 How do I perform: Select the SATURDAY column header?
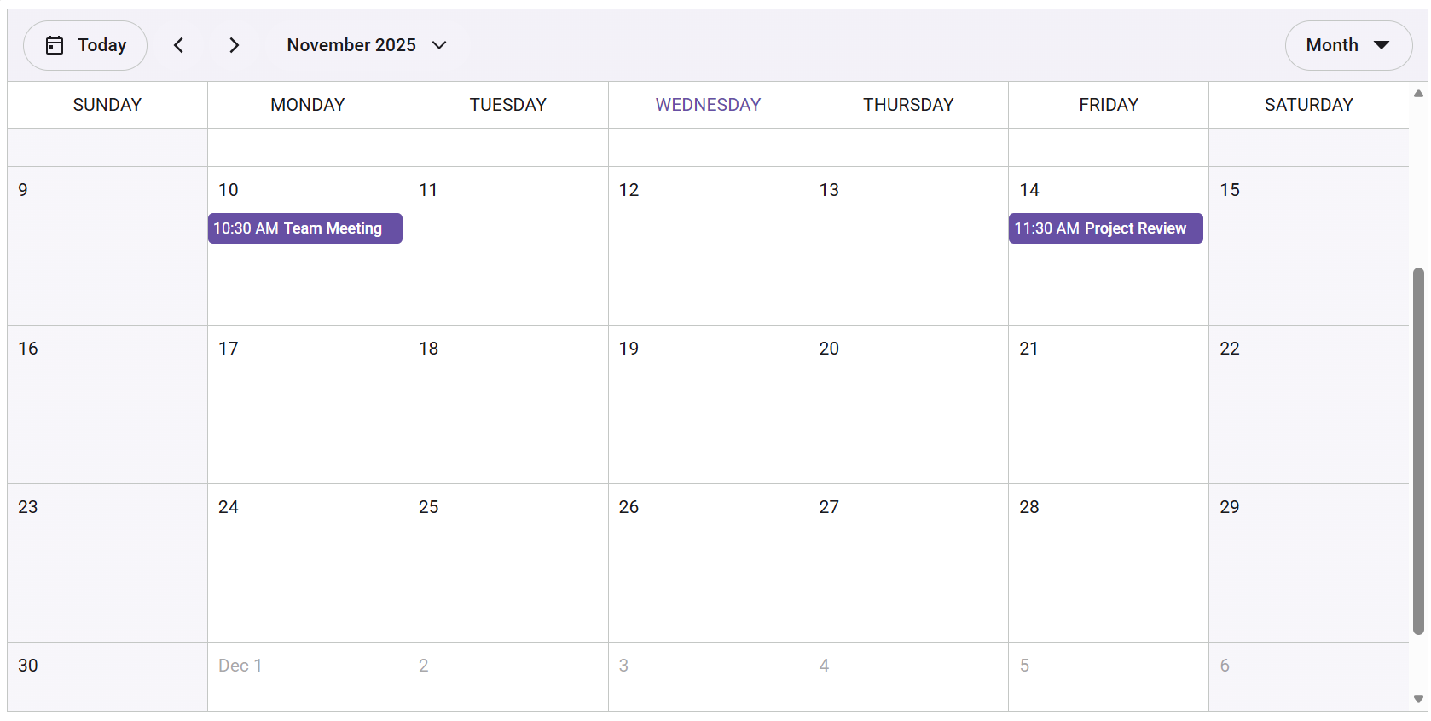pos(1309,104)
